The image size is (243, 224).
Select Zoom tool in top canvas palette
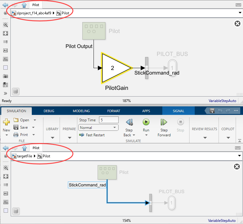(6, 25)
